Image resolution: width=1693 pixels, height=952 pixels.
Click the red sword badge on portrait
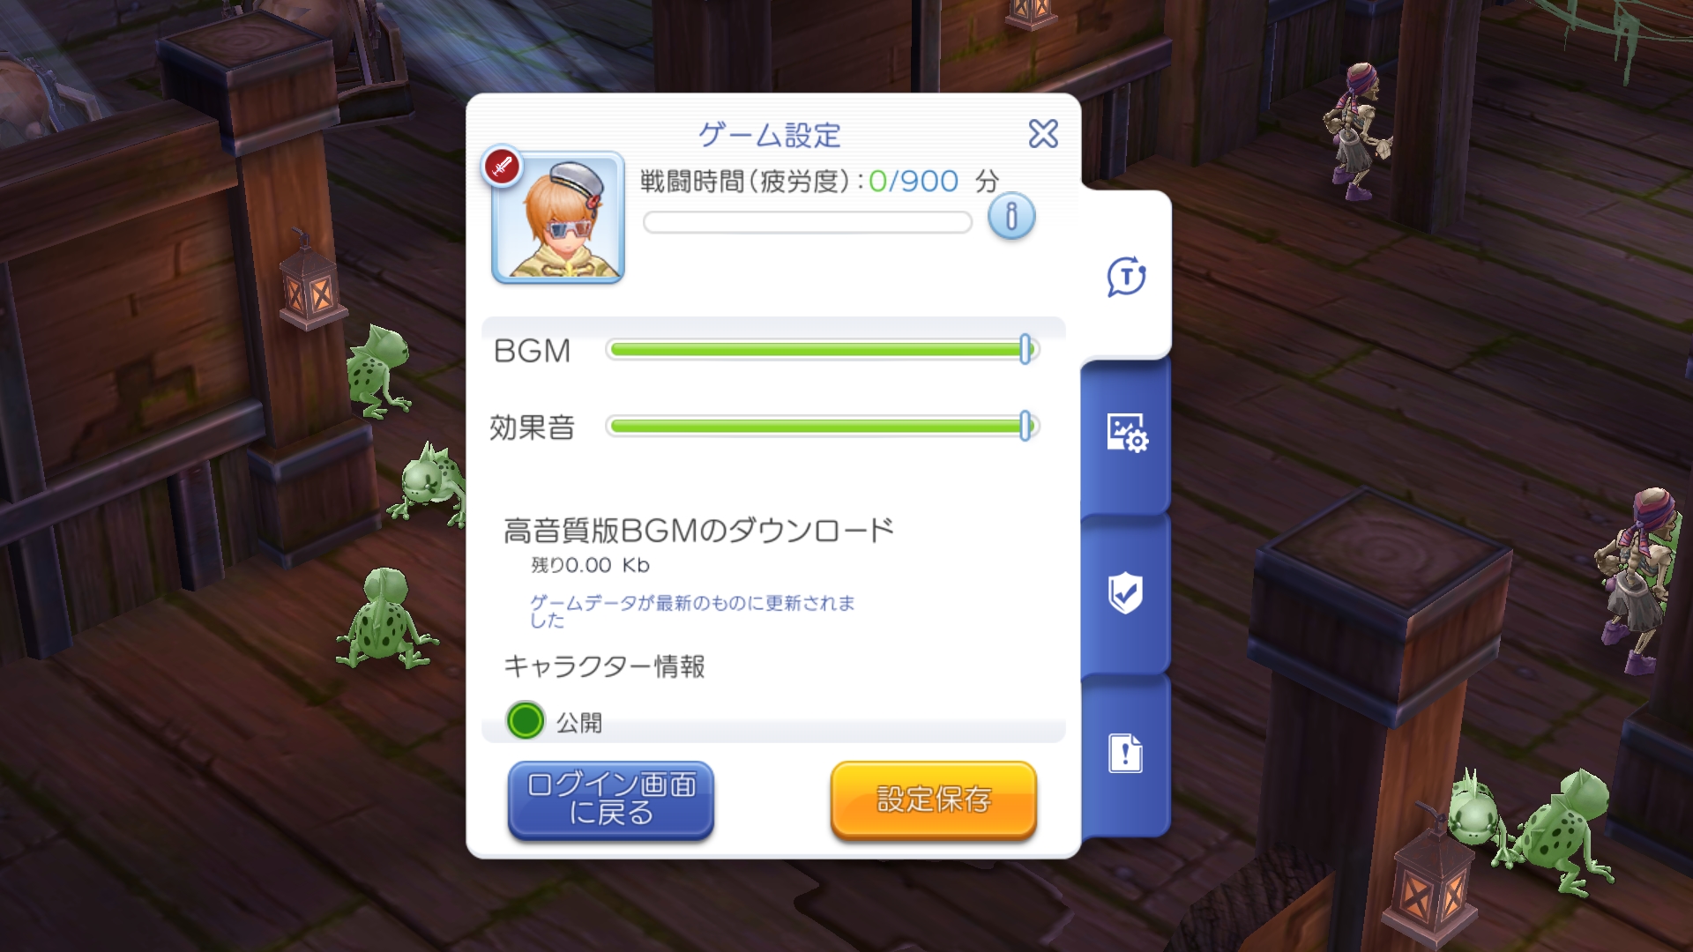tap(502, 166)
